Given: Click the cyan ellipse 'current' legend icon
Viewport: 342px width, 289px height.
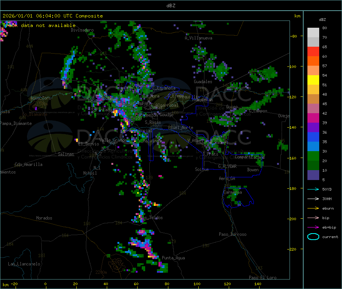Looking at the screenshot, I should click(x=313, y=237).
